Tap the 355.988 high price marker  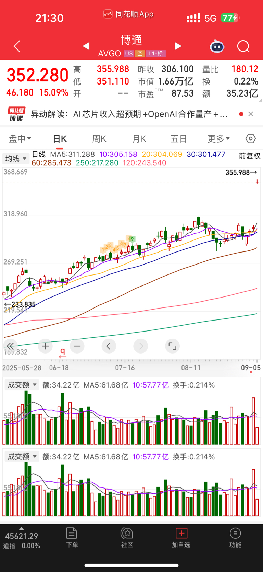[x=241, y=172]
